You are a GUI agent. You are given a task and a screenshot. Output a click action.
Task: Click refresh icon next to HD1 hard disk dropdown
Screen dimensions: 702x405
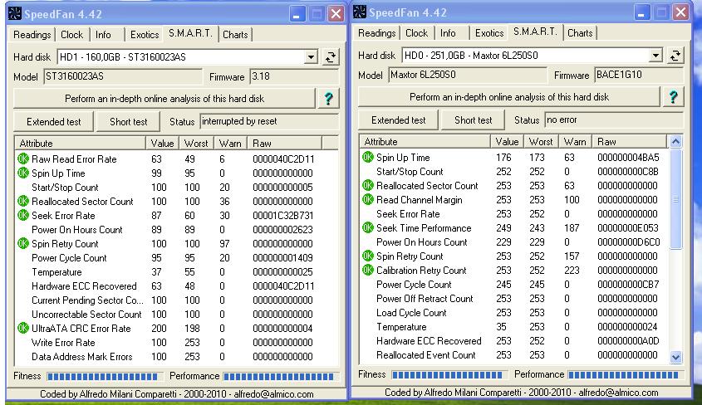click(331, 57)
